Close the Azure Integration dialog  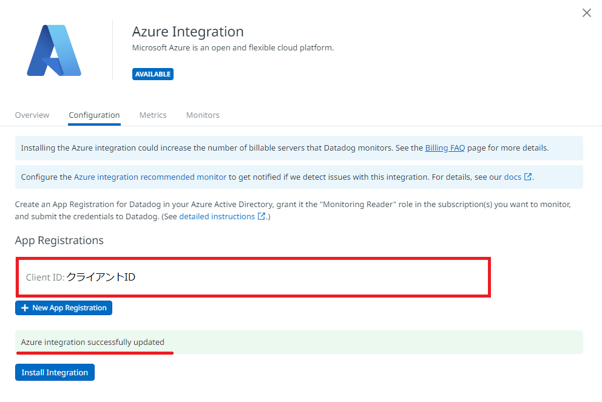(x=586, y=13)
